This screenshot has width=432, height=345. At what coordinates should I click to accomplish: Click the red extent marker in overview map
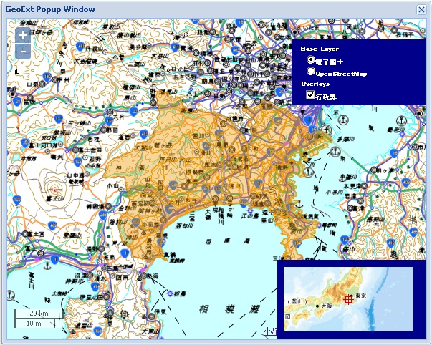click(x=349, y=299)
